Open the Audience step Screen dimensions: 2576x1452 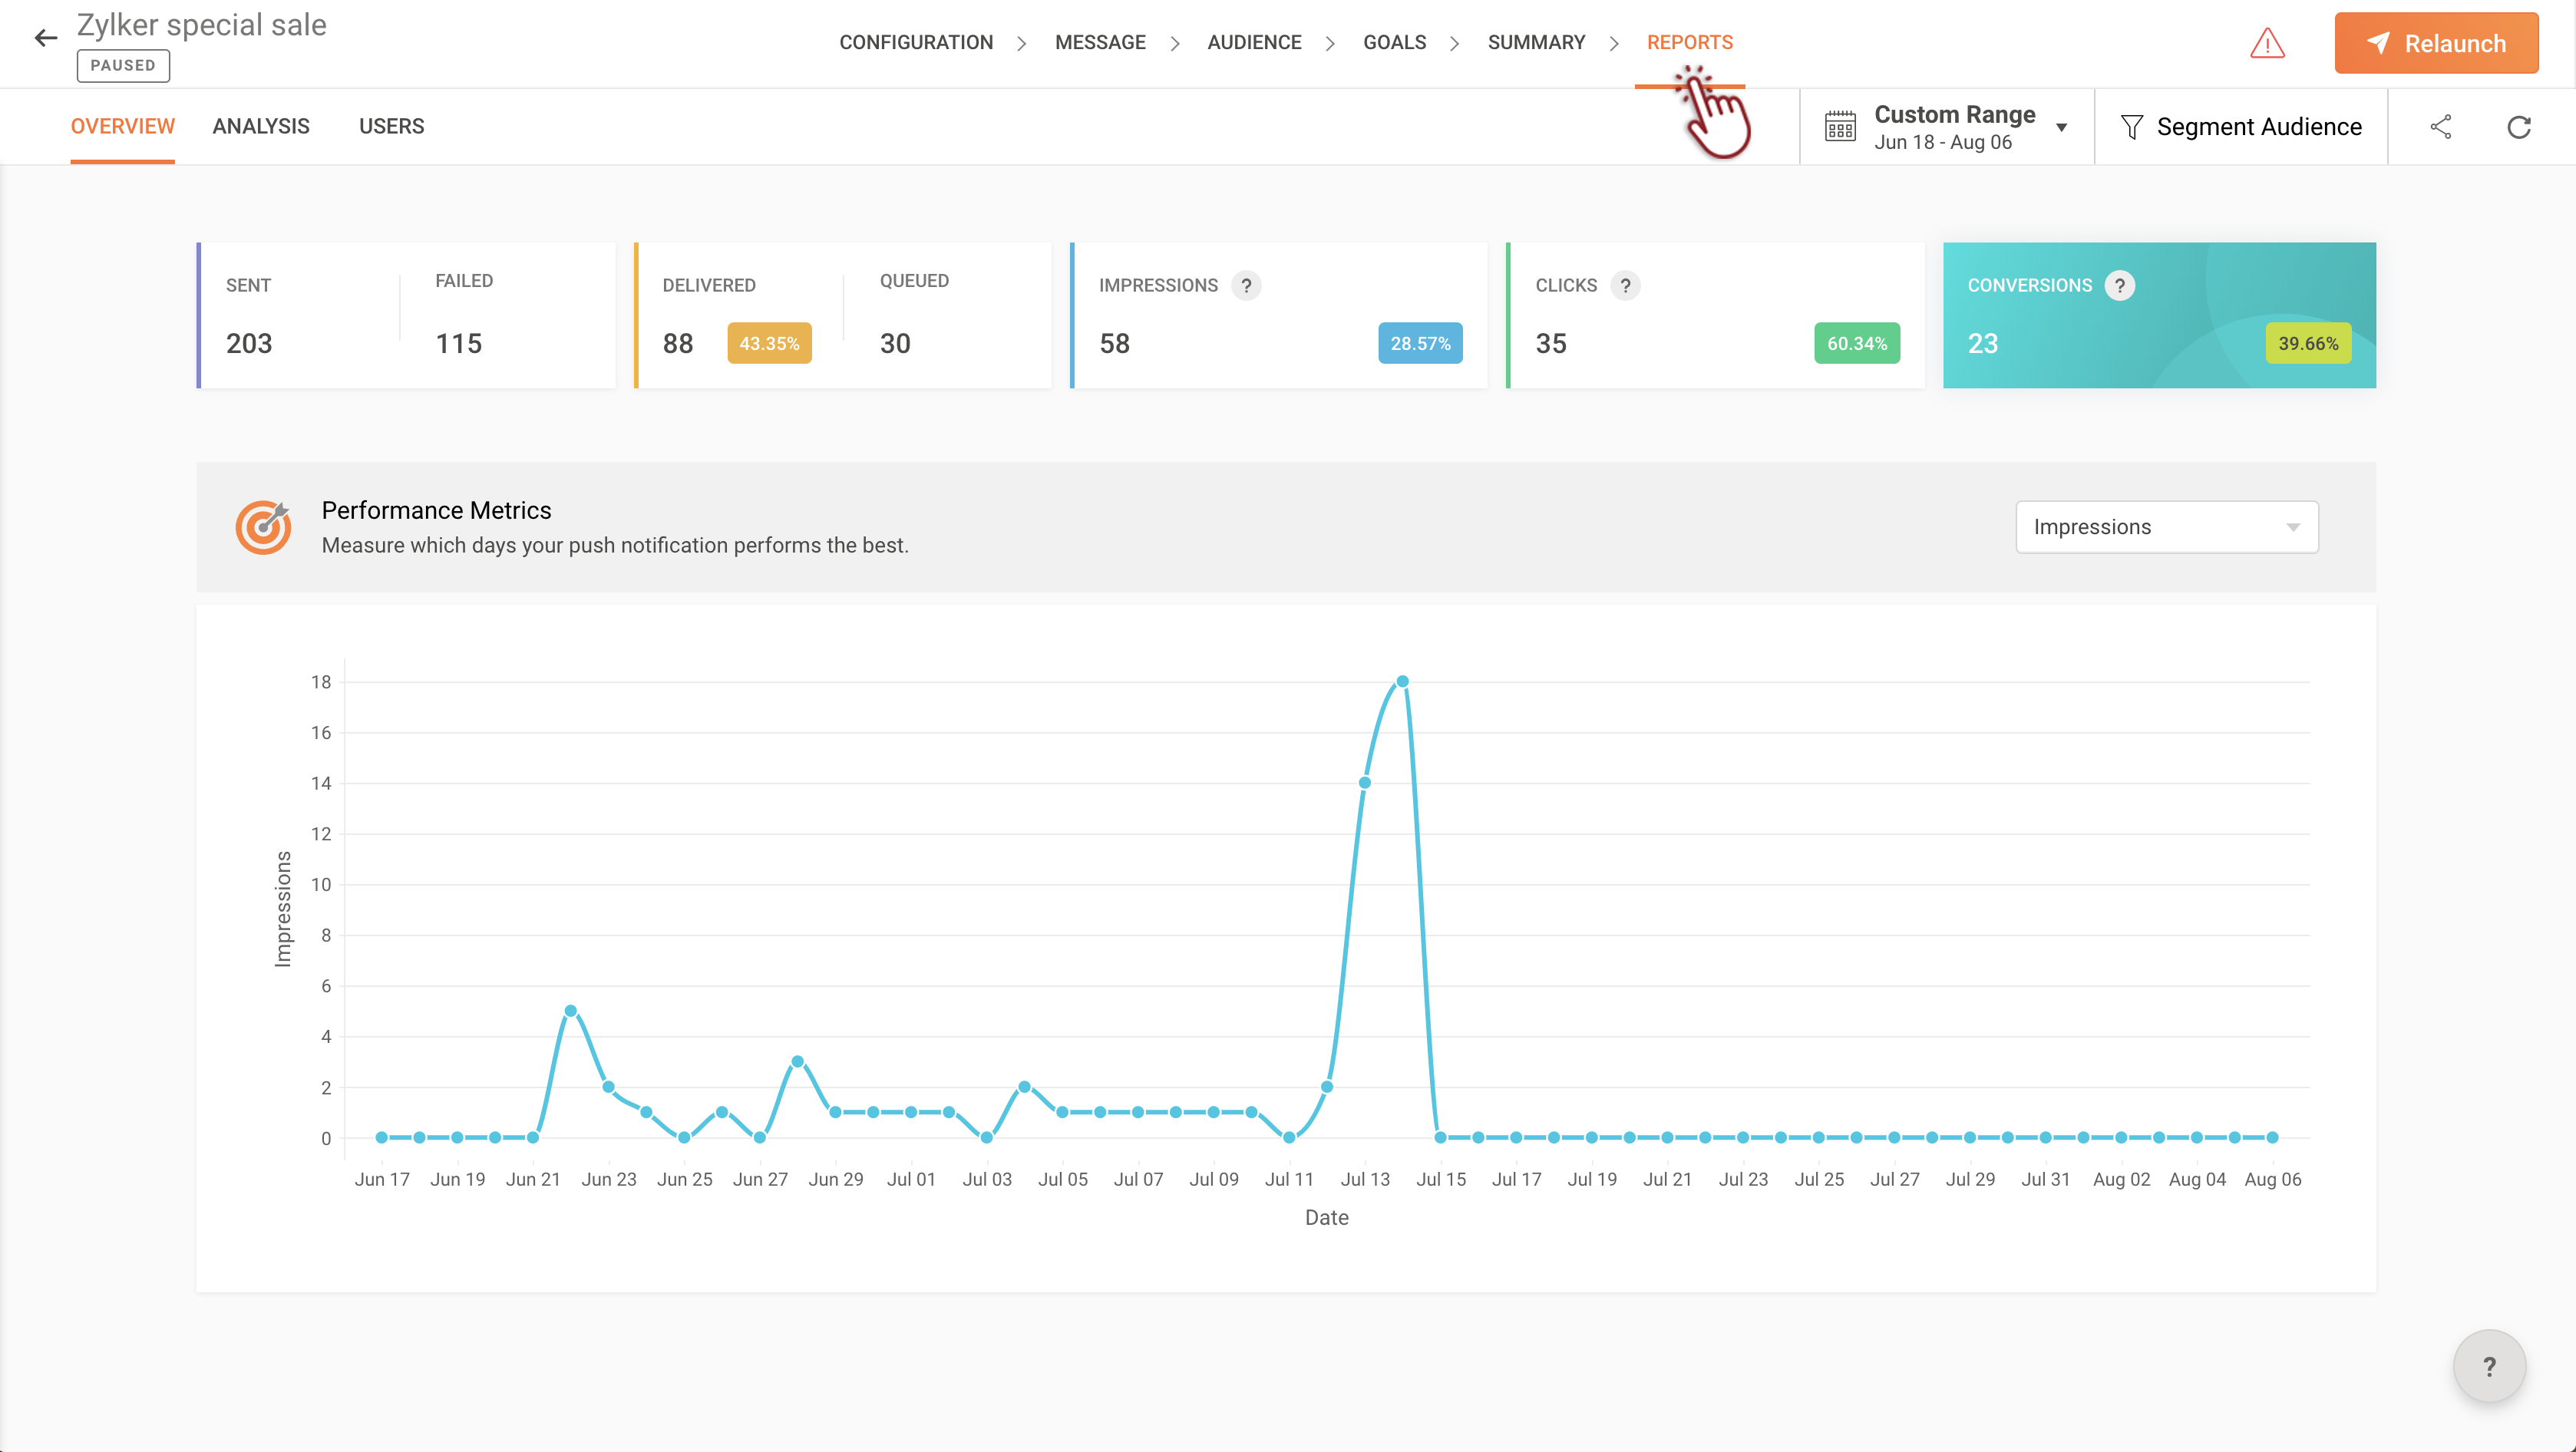1253,43
